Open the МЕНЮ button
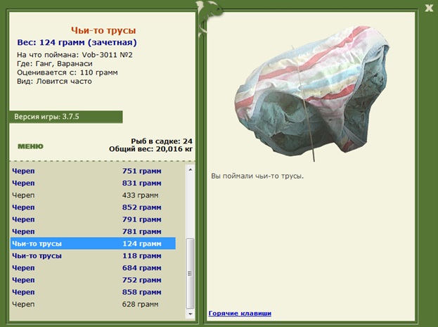Screen dimensions: 438x327 click(30, 146)
